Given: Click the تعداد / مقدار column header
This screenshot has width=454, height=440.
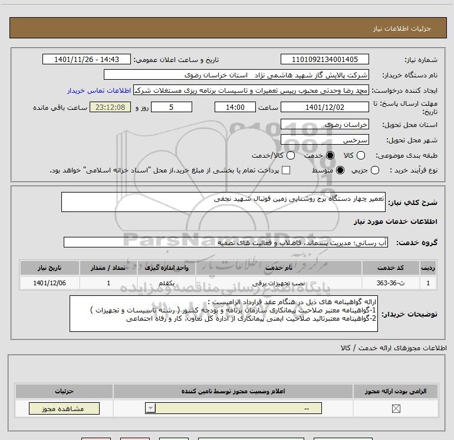Looking at the screenshot, I should point(108,268).
